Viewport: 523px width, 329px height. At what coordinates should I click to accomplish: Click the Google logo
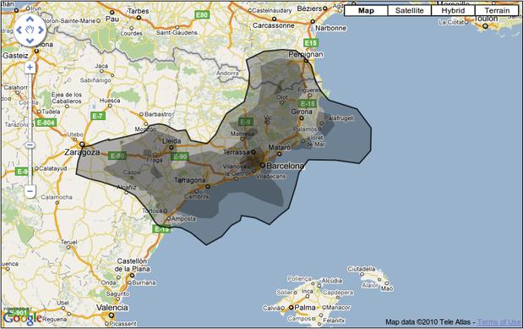point(22,319)
